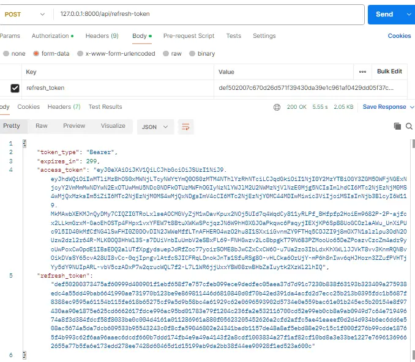Click the "expires_in" value 299
The height and width of the screenshot is (362, 415).
coord(91,161)
